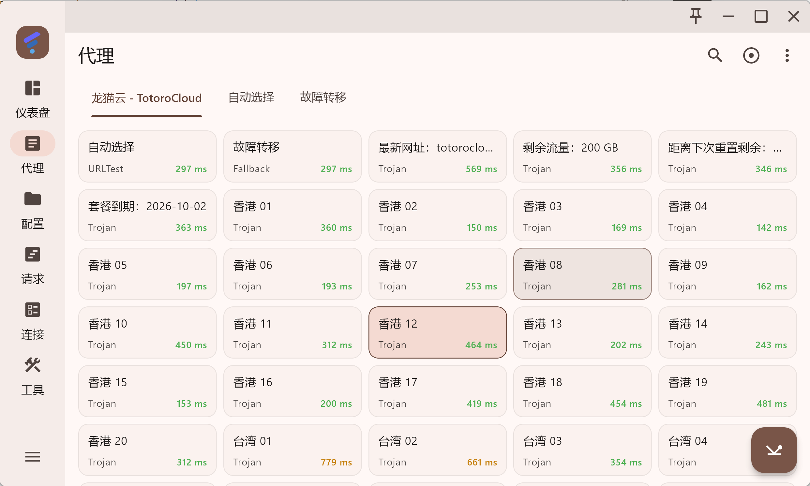Select the 香港 08 proxy node
The height and width of the screenshot is (486, 810).
pyautogui.click(x=582, y=274)
